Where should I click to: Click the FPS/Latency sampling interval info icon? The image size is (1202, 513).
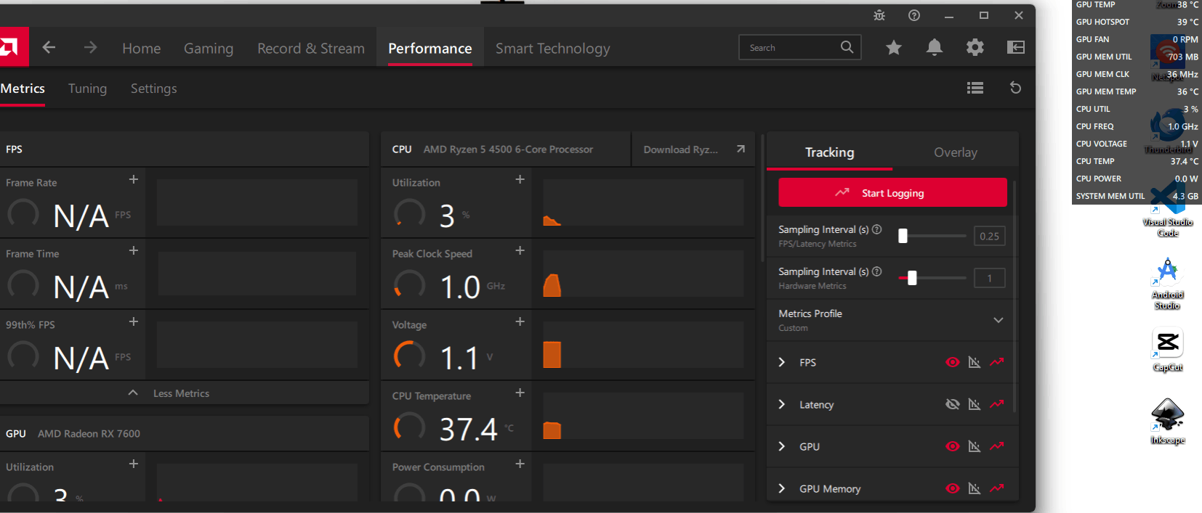[877, 229]
